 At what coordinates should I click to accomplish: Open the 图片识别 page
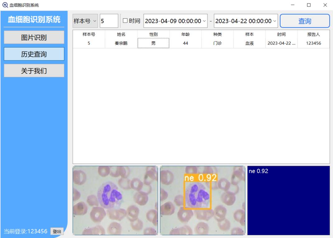pyautogui.click(x=34, y=37)
